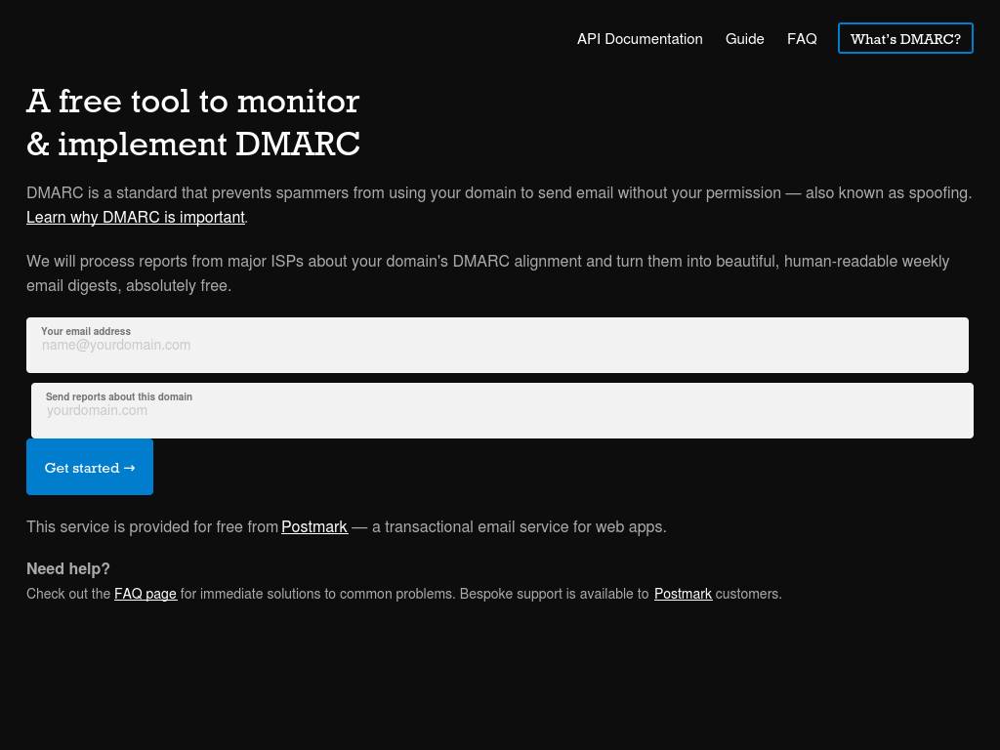Click the What's DMARC? button

[905, 39]
